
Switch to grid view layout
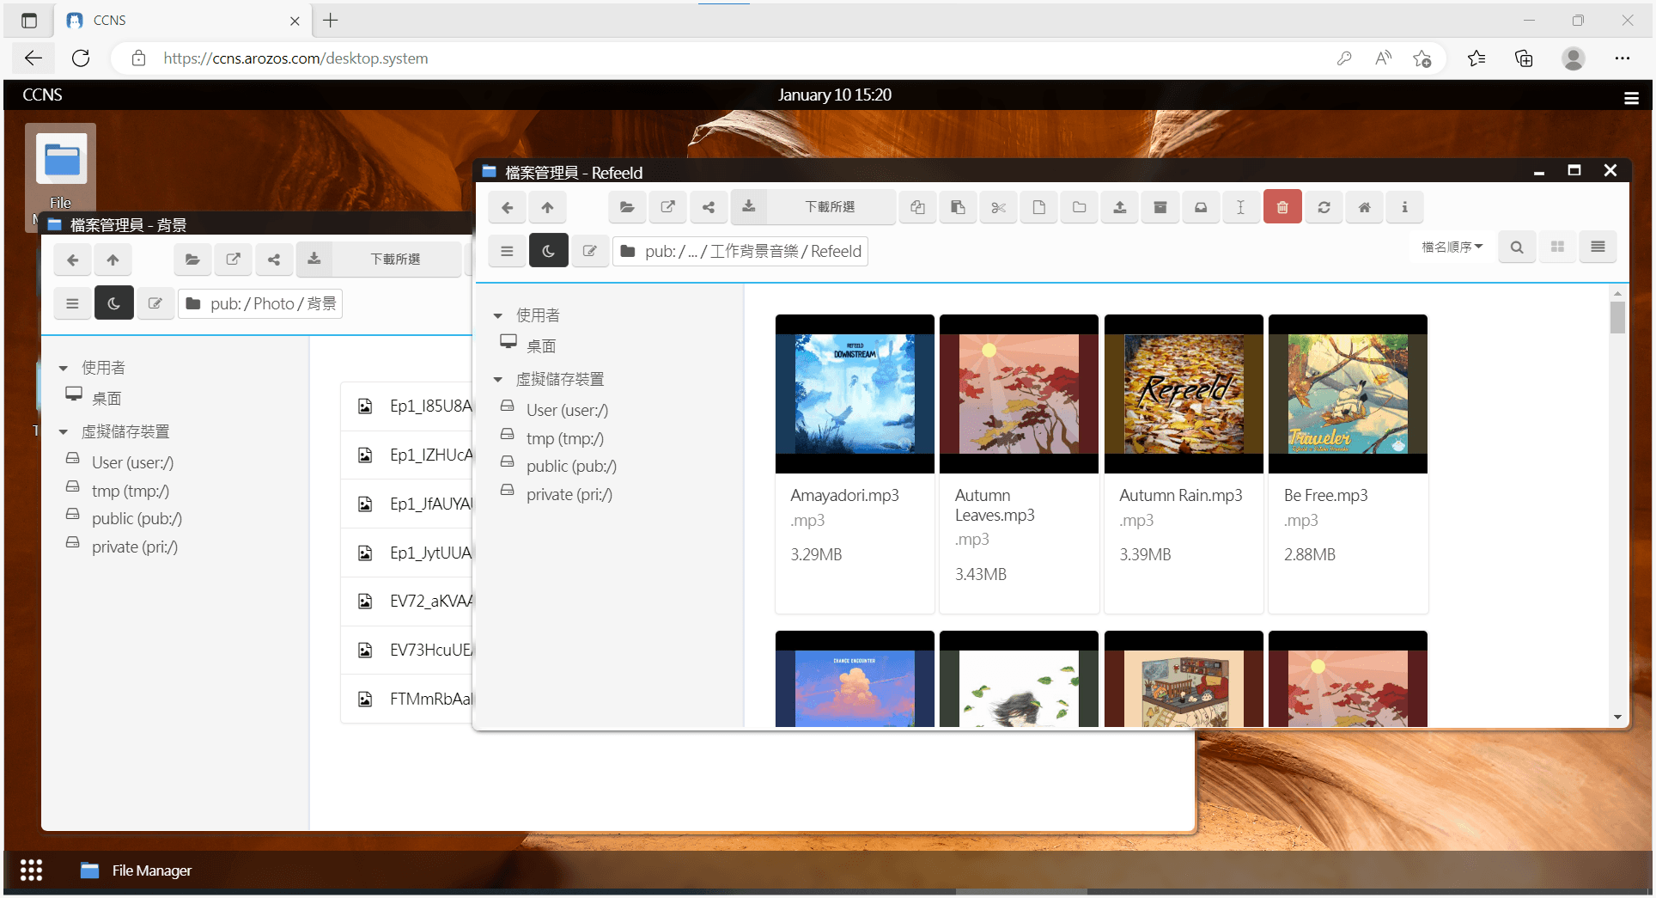pos(1557,247)
